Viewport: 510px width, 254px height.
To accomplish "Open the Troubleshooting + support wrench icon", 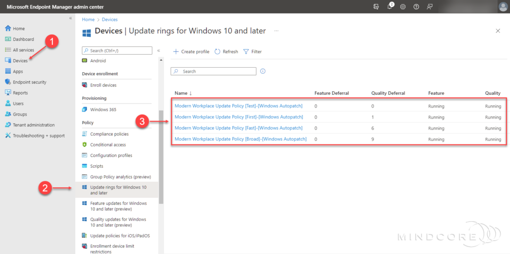I will tap(8, 135).
